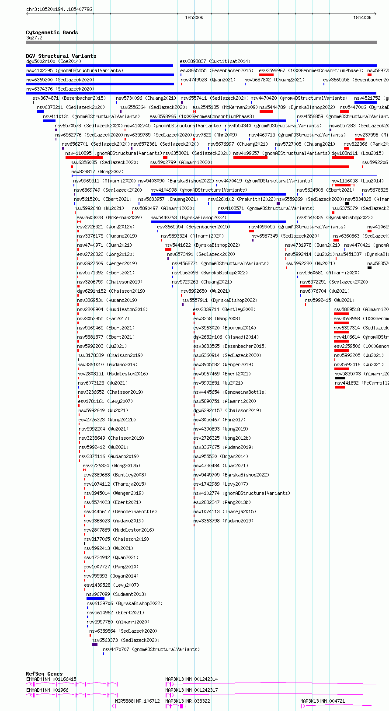389x711 pixels.
Task: Open variant nsv4102395 (gnomADStructuralVariants) bar
Action: 100,75
